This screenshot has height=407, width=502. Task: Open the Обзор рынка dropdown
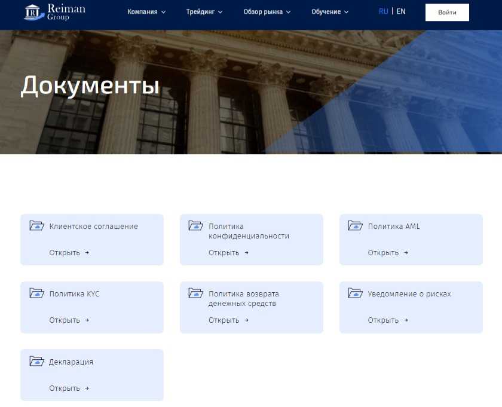click(x=267, y=12)
